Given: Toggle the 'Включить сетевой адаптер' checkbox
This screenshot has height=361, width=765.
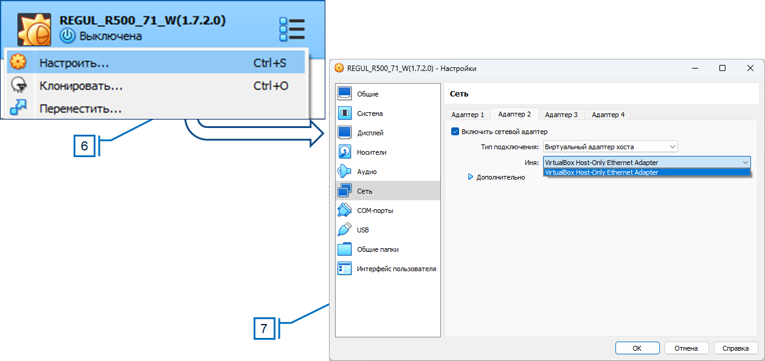Looking at the screenshot, I should (x=455, y=132).
